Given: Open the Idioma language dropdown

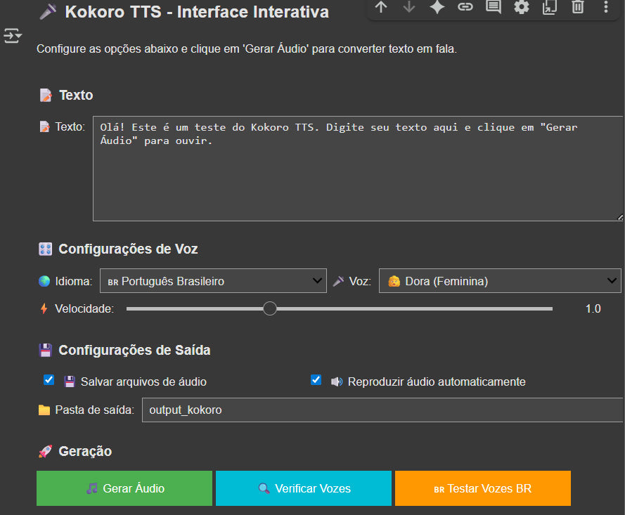Looking at the screenshot, I should [213, 281].
